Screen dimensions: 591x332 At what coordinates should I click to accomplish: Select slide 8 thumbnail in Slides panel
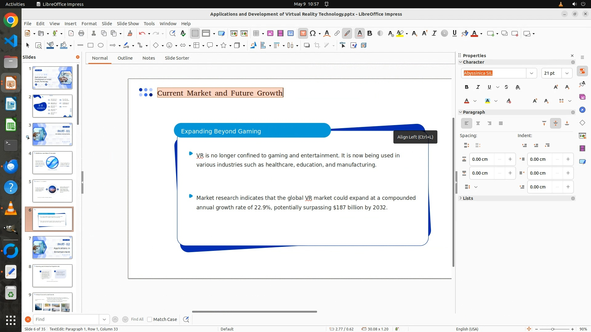(52, 276)
